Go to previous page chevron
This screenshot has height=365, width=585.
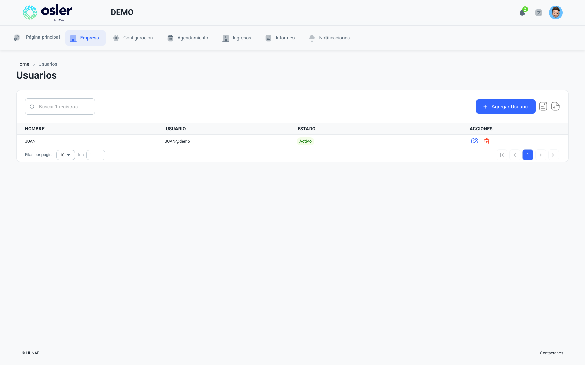515,155
